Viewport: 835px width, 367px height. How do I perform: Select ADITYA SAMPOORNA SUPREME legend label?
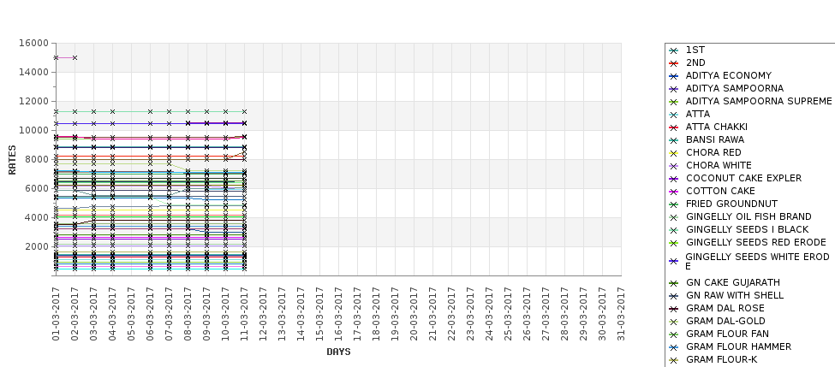point(759,101)
